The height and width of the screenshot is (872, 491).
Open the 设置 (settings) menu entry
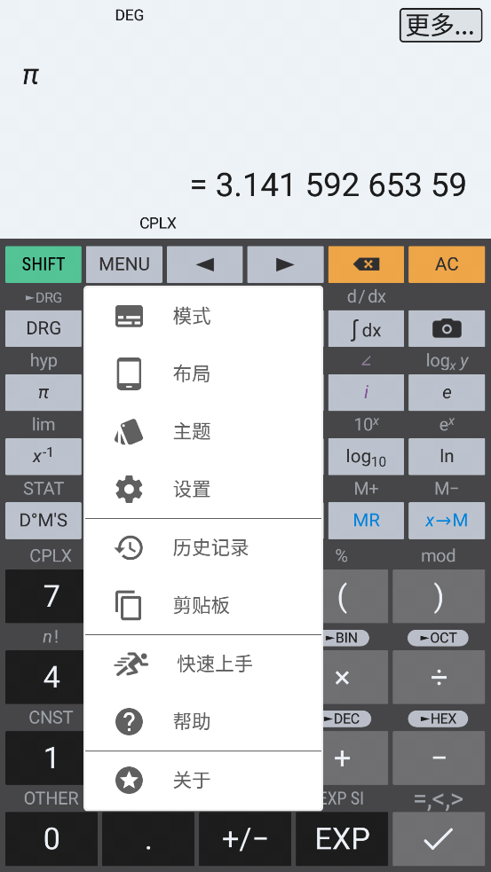tap(203, 490)
